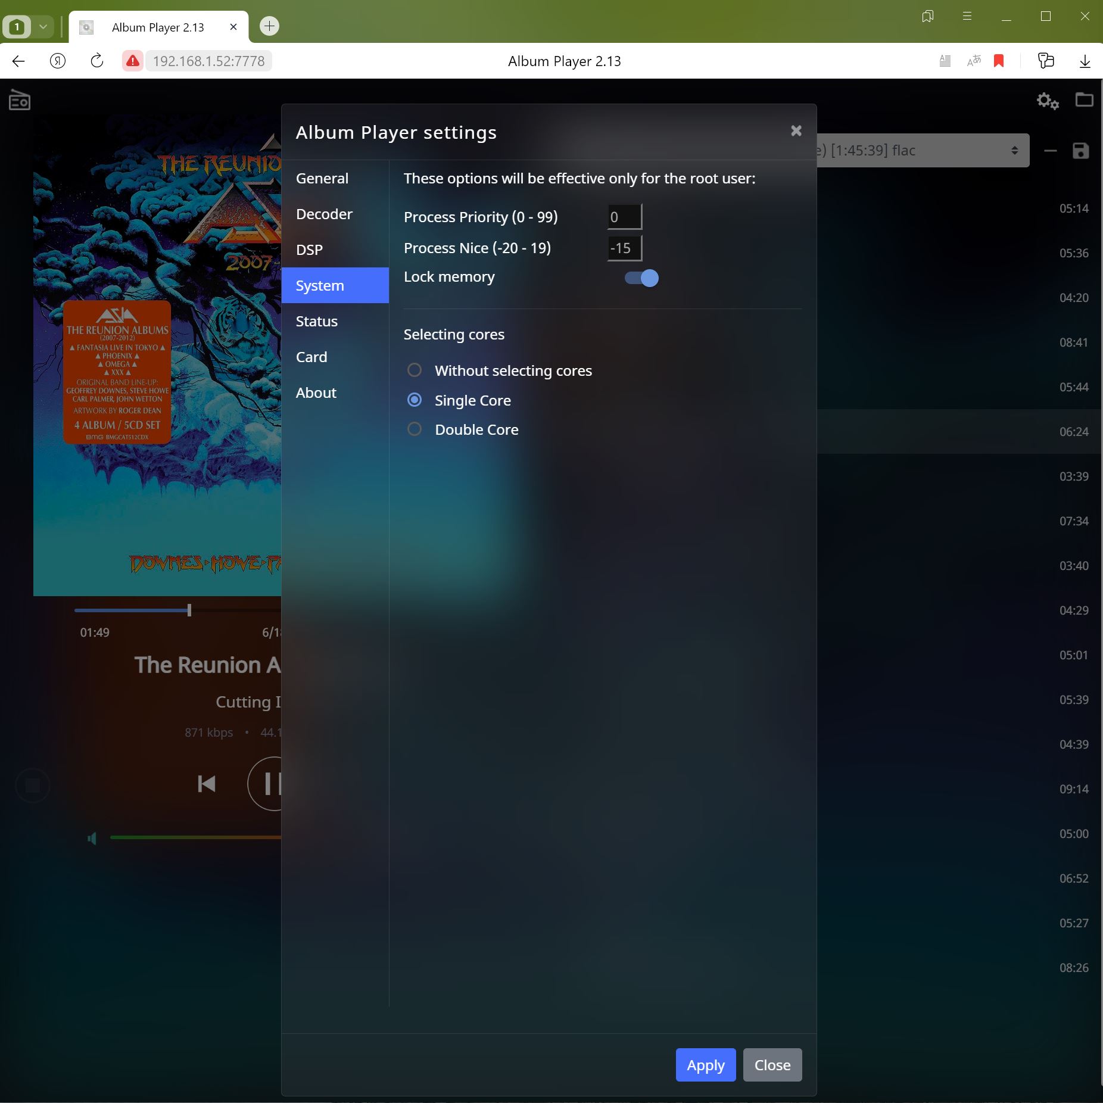Viewport: 1103px width, 1103px height.
Task: Switch to the Decoder settings tab
Action: [x=324, y=214]
